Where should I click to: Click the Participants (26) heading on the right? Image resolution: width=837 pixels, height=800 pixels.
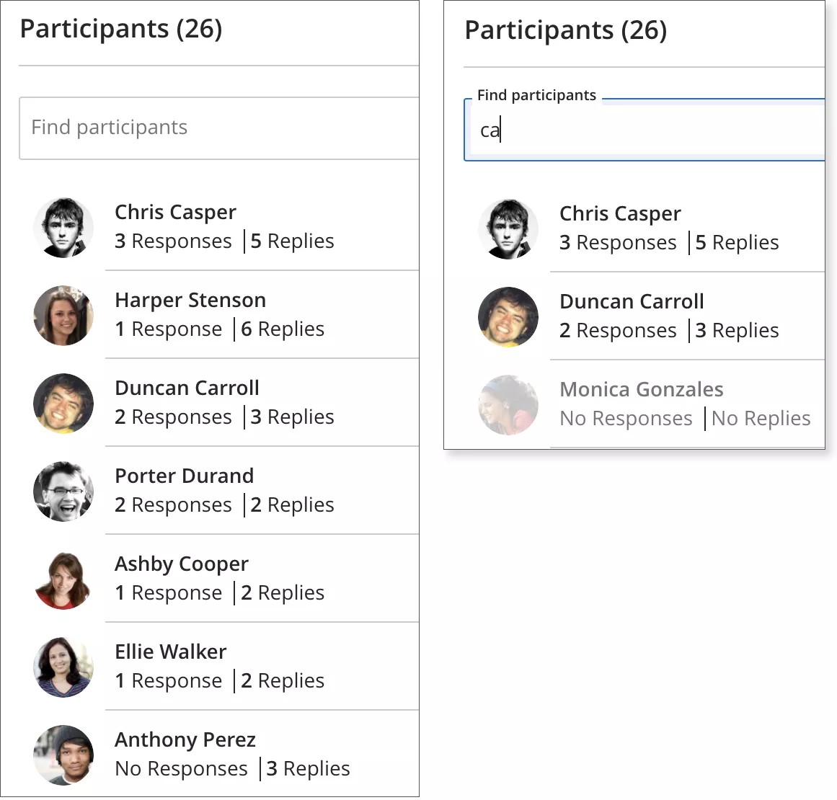565,31
